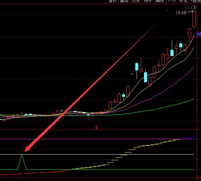Open the 叠加 overlay option
The width and height of the screenshot is (201, 181).
124,1
